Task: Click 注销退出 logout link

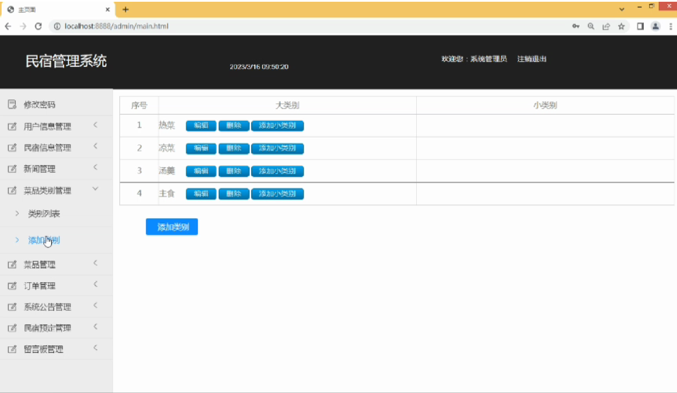Action: point(532,59)
